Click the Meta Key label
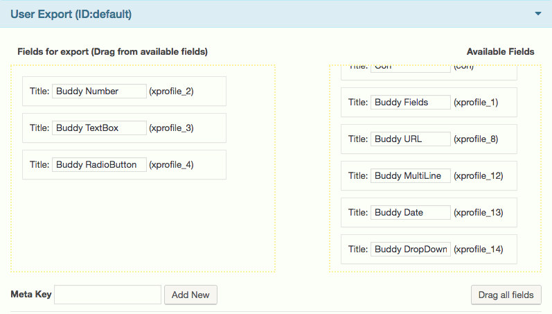The width and height of the screenshot is (552, 314). coord(31,294)
